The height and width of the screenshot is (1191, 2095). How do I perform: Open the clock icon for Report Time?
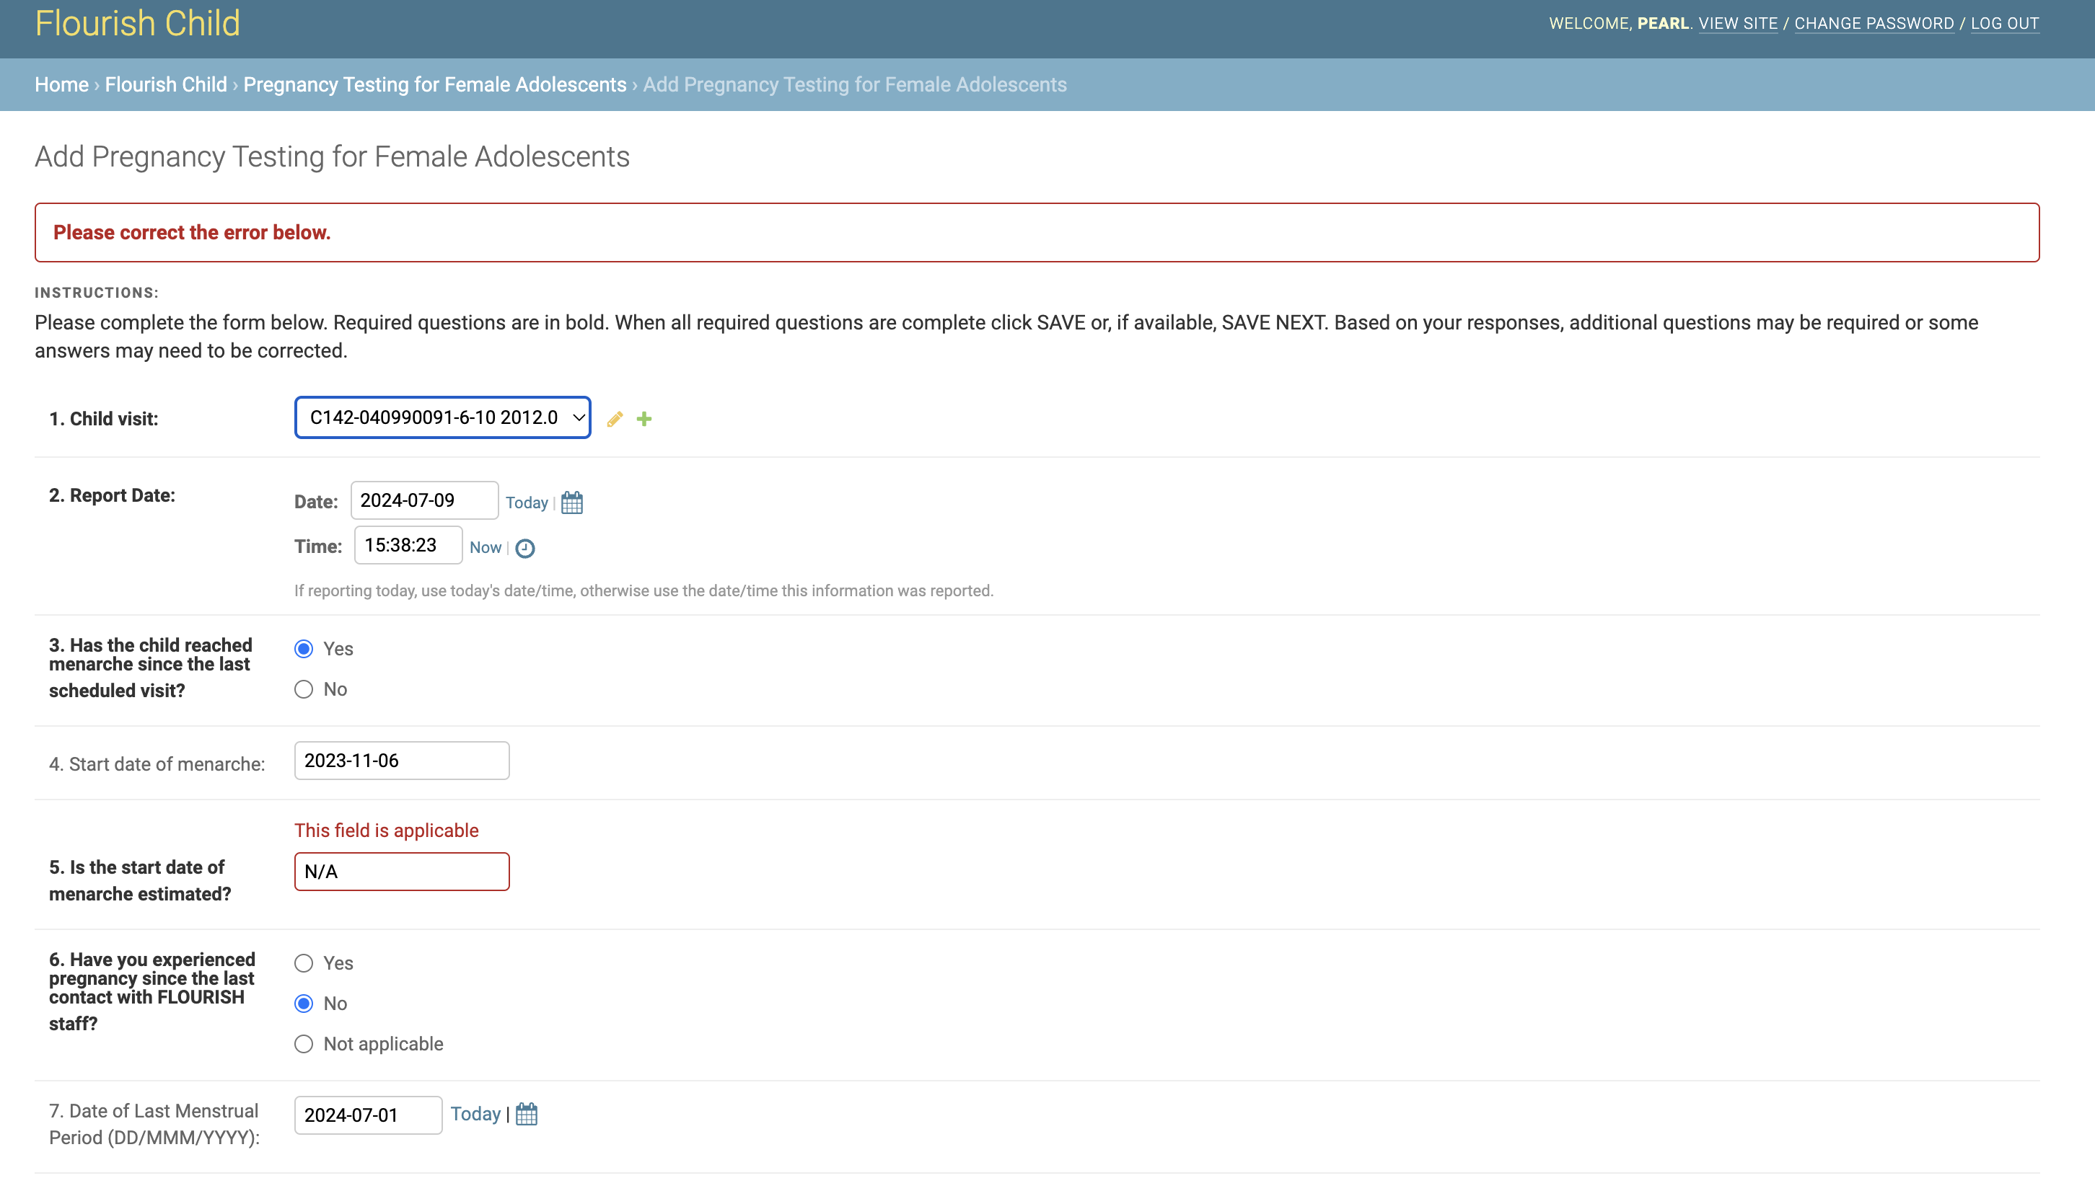click(x=525, y=548)
